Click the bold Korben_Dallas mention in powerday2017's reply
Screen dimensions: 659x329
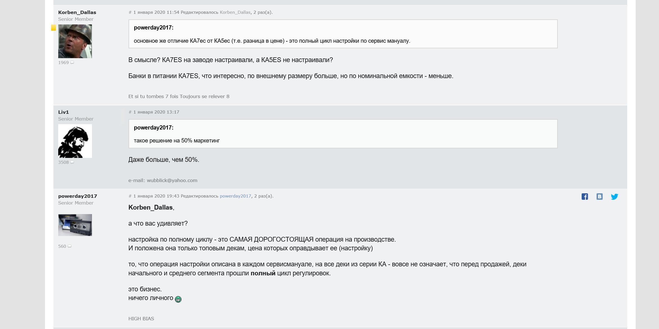point(150,207)
